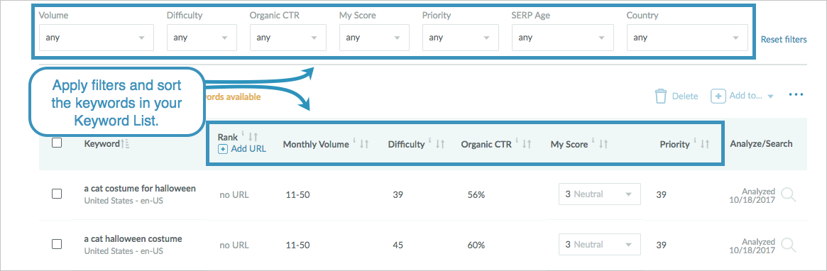
Task: Open the Organic CTR filter dropdown
Action: pos(288,38)
